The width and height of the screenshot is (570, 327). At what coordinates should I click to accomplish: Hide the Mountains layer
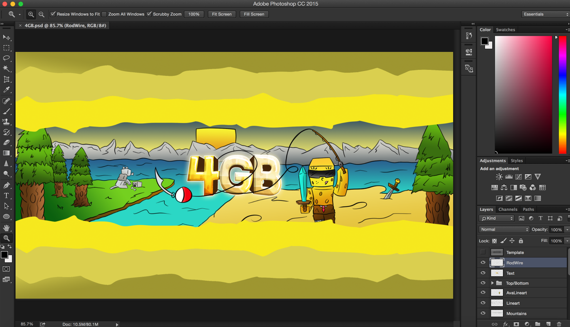[483, 313]
